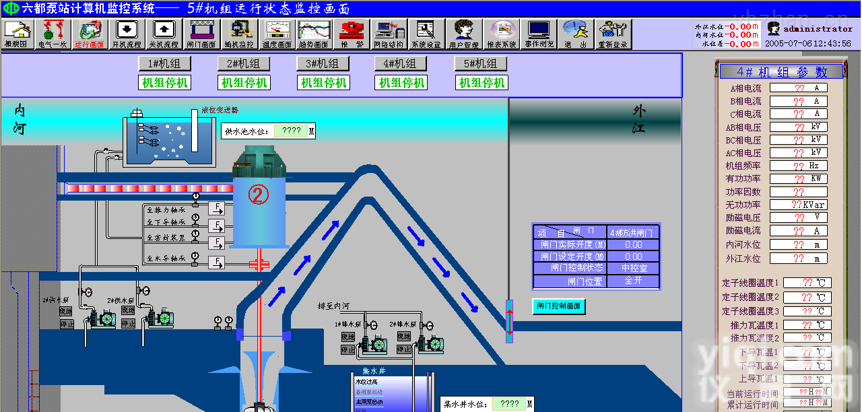Viewport: 862px width, 412px height.
Task: Switch to the 1#机组 unit tab
Action: (x=165, y=63)
